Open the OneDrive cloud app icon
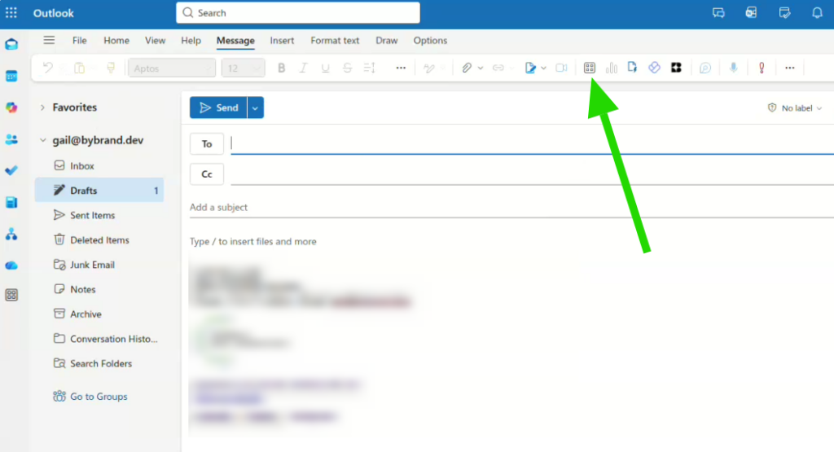 [x=11, y=265]
